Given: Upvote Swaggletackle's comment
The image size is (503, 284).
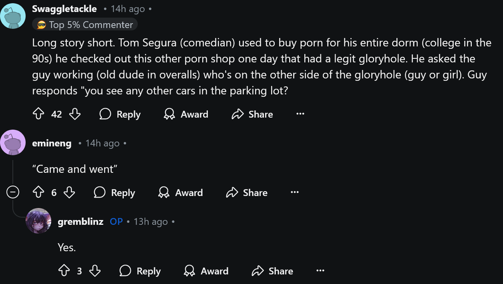Looking at the screenshot, I should click(38, 114).
